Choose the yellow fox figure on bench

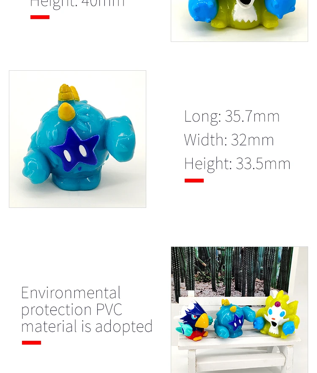pos(277,315)
